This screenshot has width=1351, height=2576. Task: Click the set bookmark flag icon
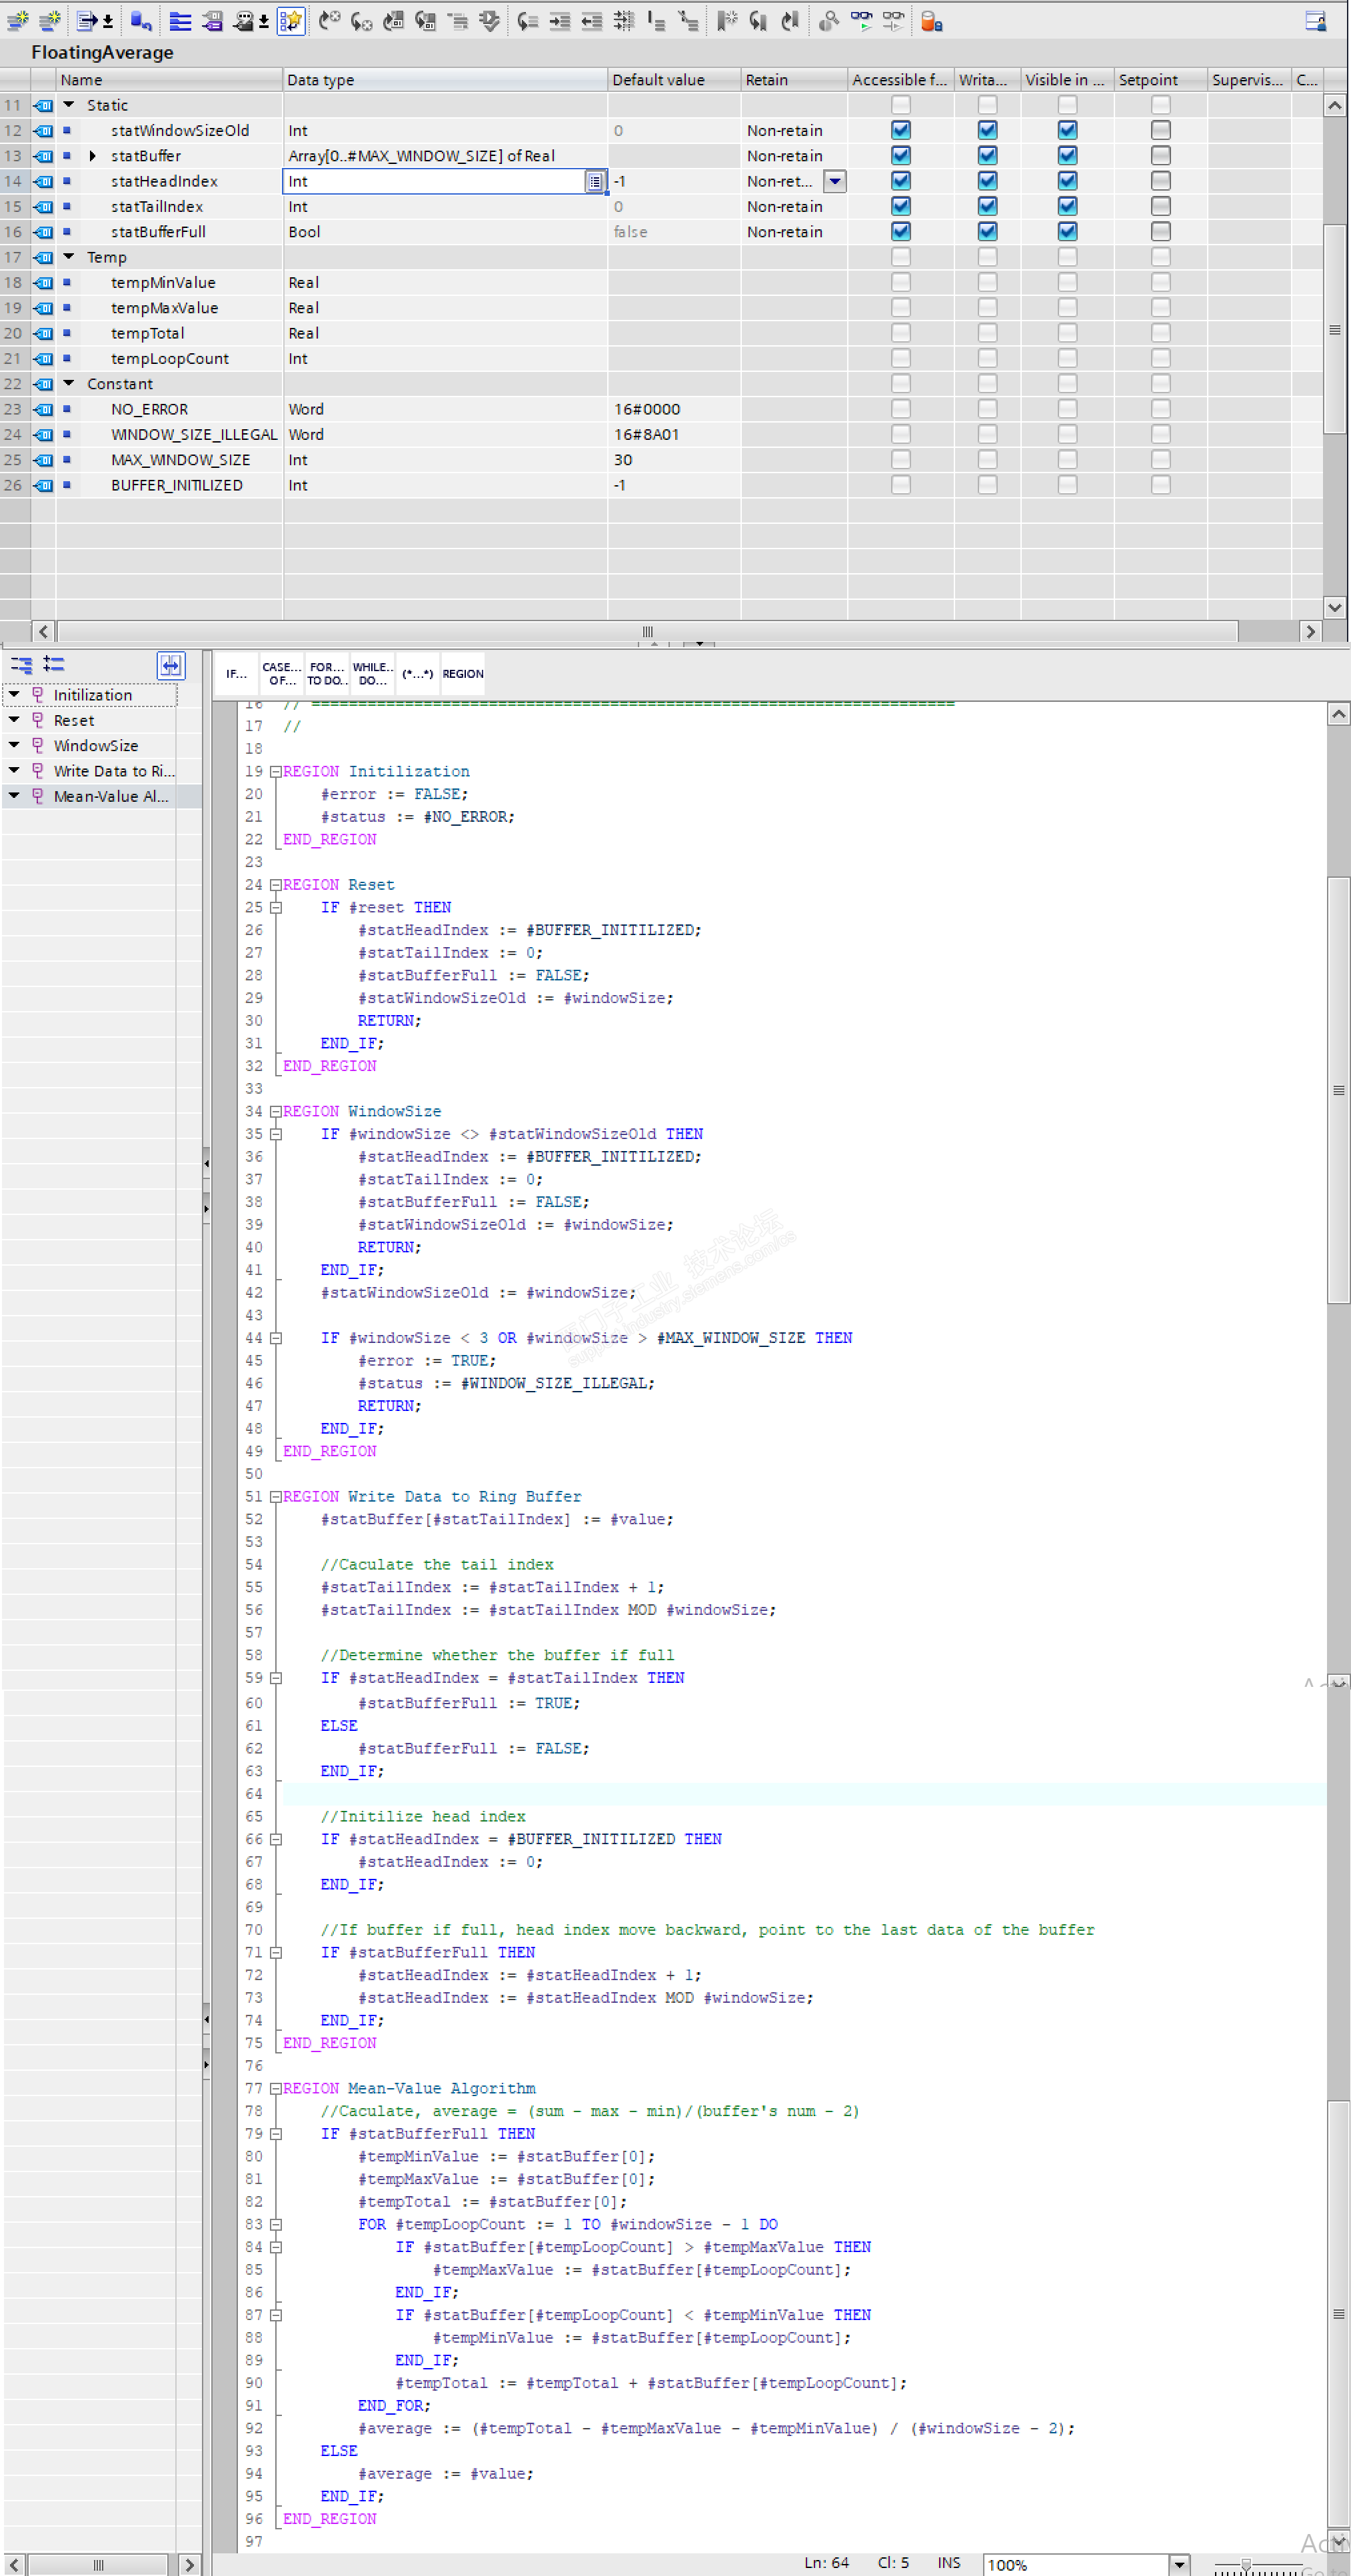pyautogui.click(x=727, y=21)
